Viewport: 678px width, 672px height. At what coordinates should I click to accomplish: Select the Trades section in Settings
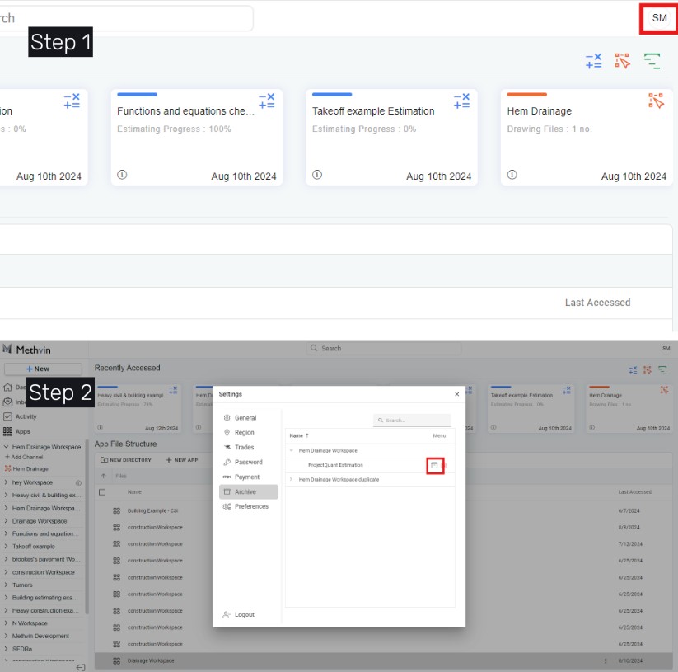coord(245,447)
